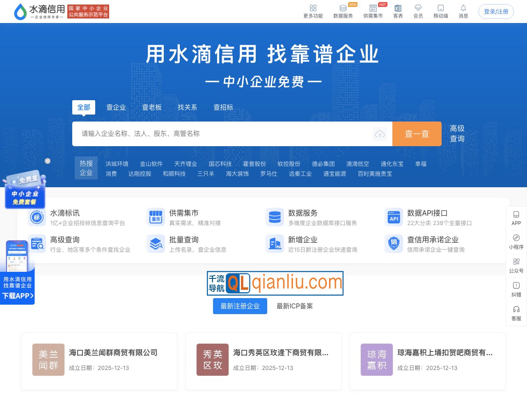527x395 pixels.
Task: Click the 批量查询 batch query icon
Action: [x=156, y=243]
